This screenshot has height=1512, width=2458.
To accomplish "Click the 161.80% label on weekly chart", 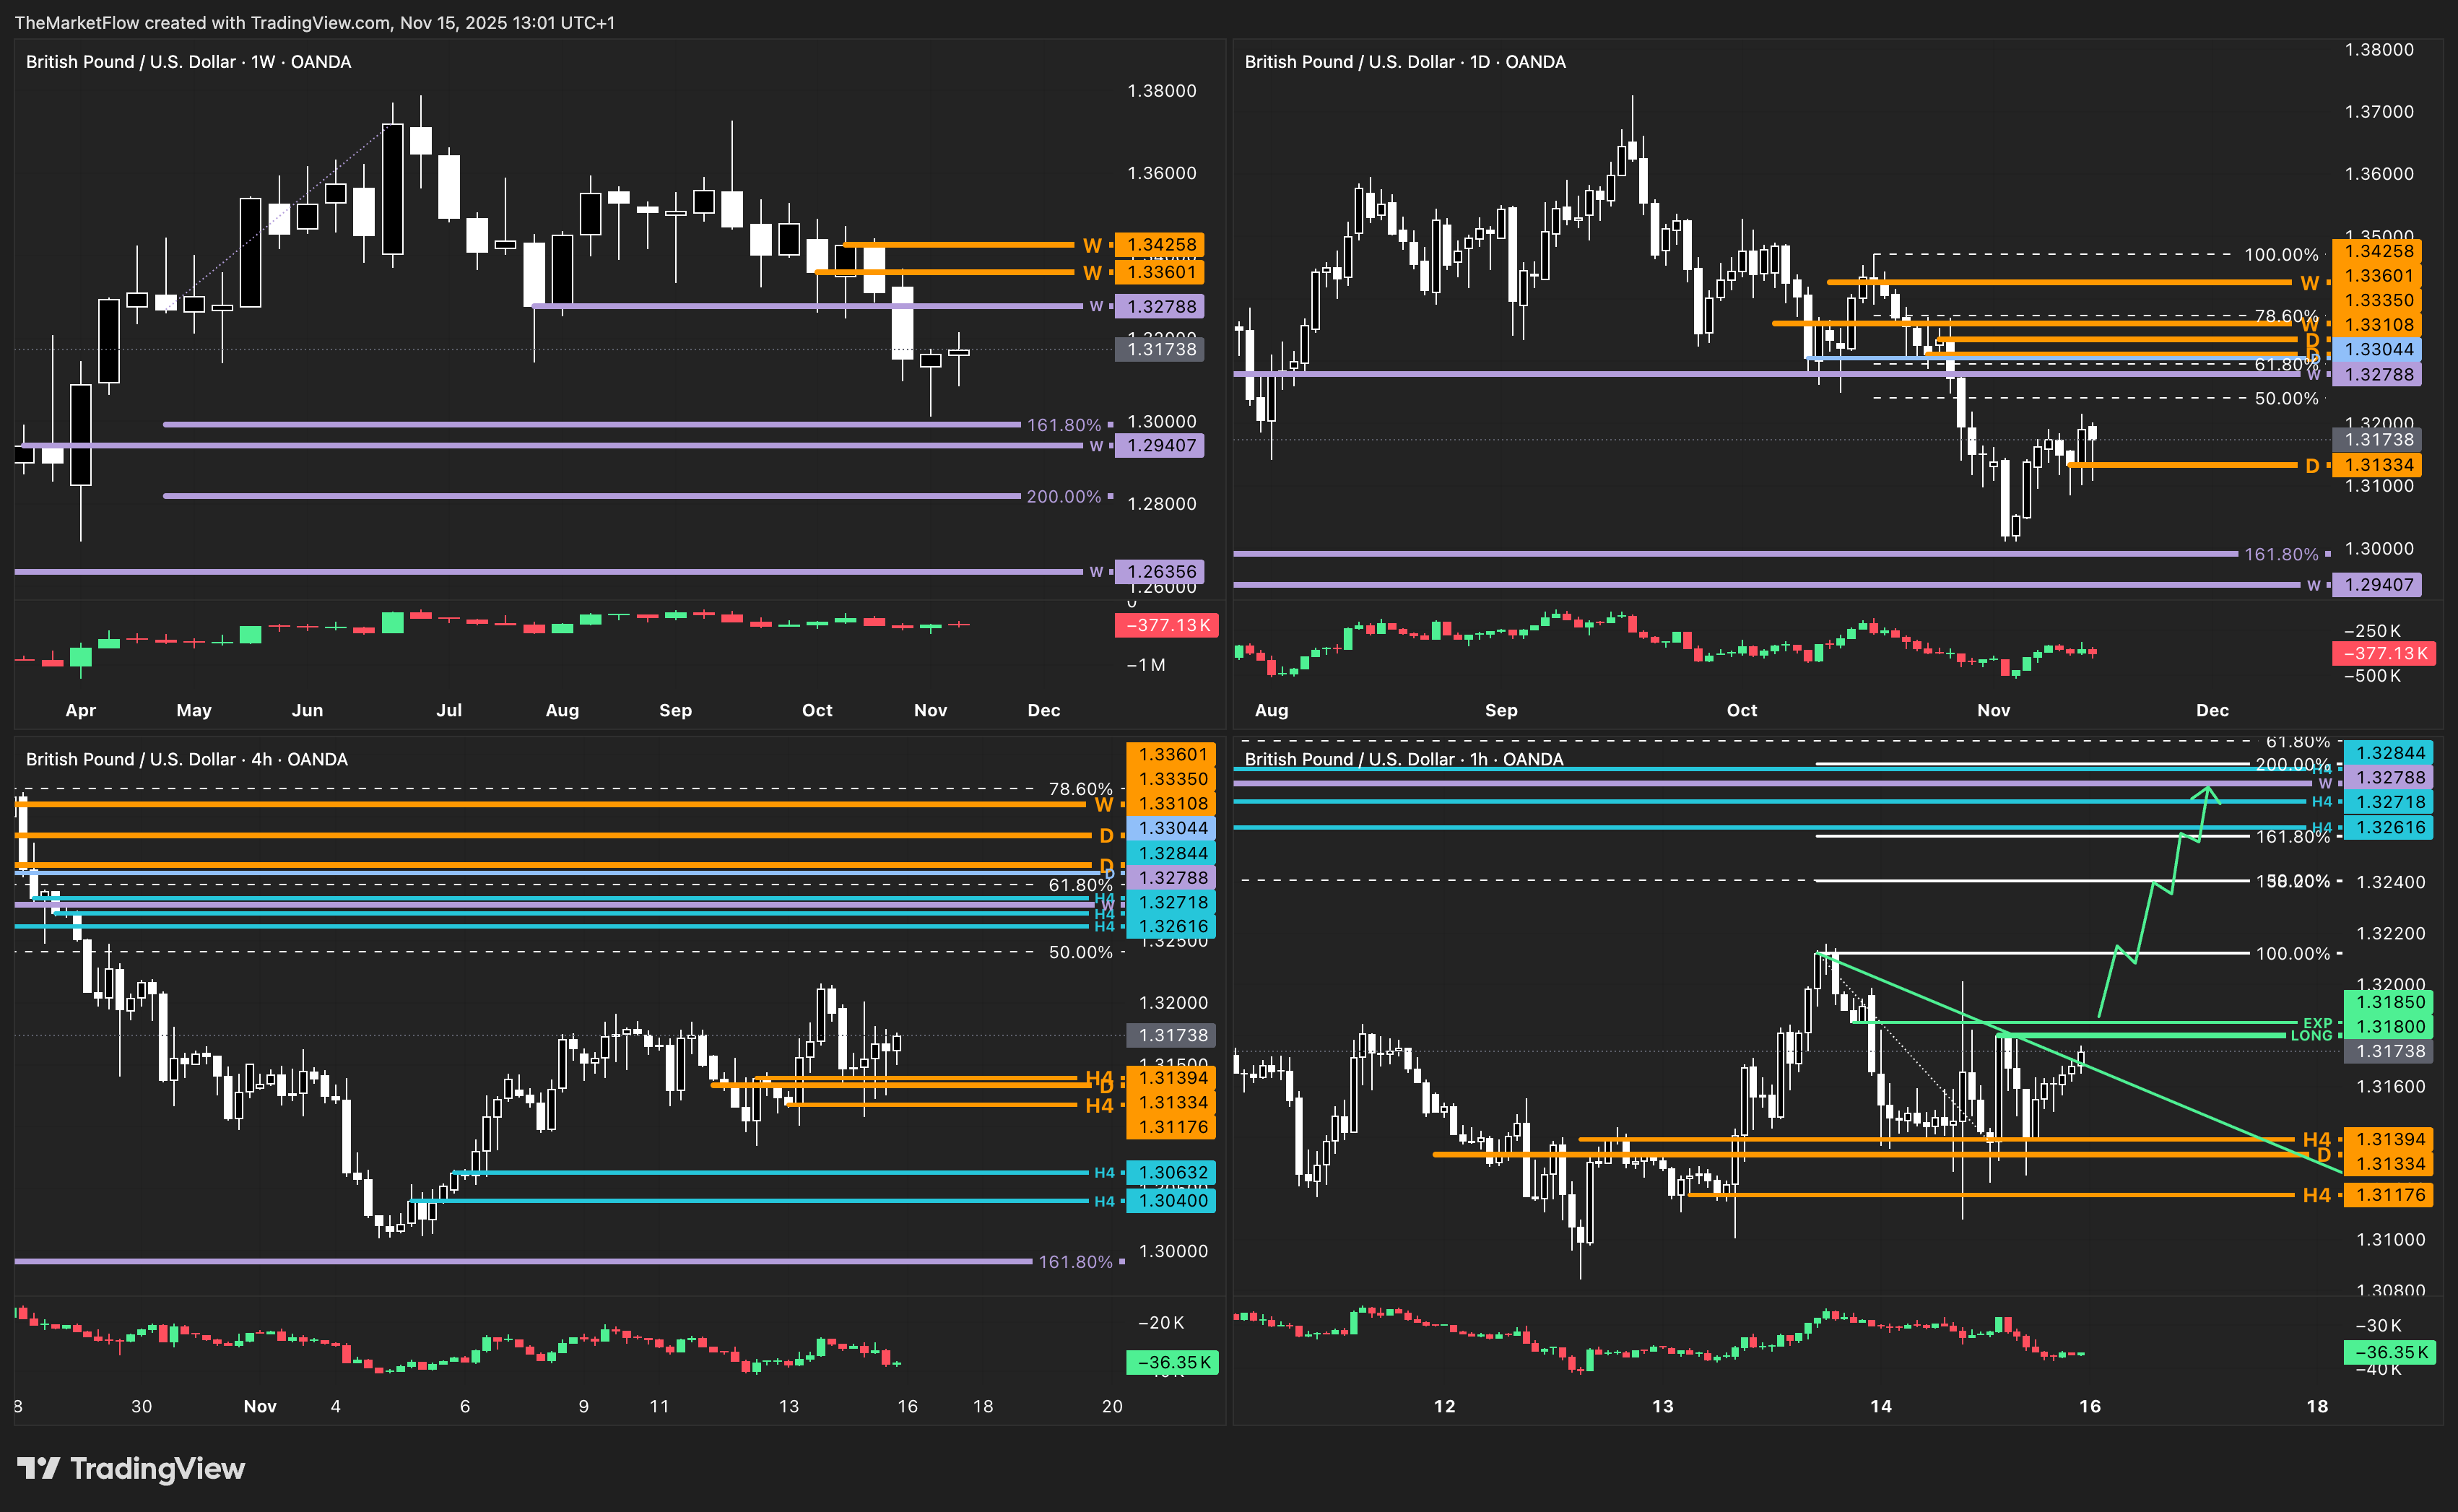I will [1063, 425].
